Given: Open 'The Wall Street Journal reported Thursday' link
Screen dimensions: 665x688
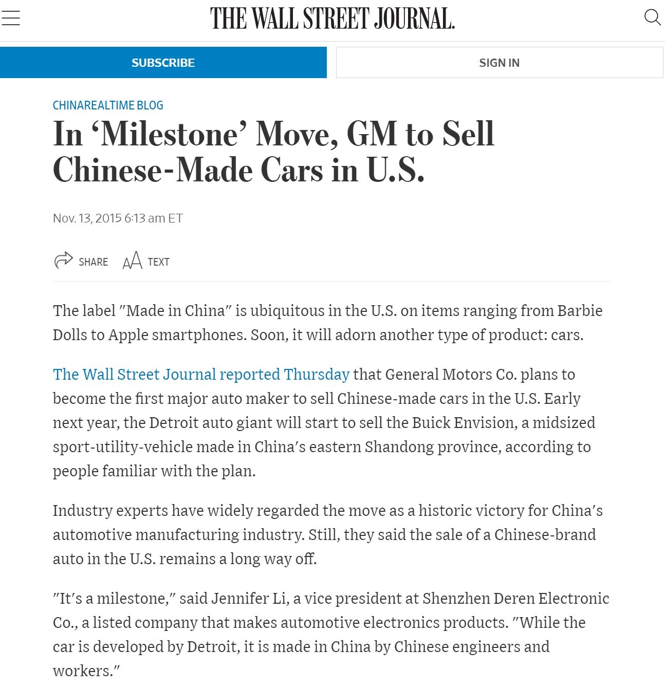Looking at the screenshot, I should 201,374.
